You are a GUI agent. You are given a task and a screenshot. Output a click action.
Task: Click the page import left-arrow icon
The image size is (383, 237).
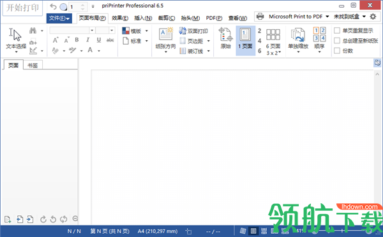click(x=20, y=219)
